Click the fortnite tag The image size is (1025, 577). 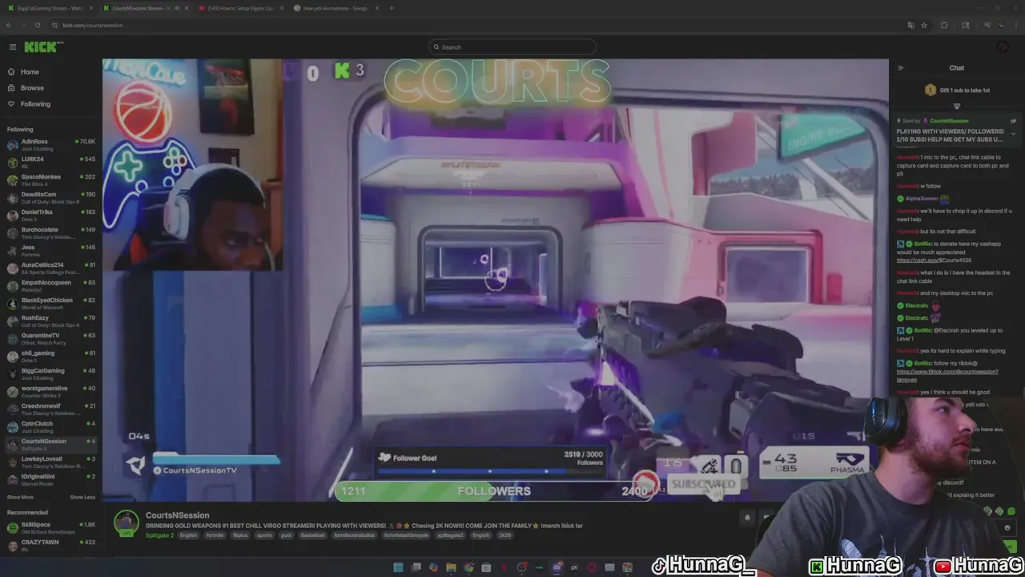[215, 535]
